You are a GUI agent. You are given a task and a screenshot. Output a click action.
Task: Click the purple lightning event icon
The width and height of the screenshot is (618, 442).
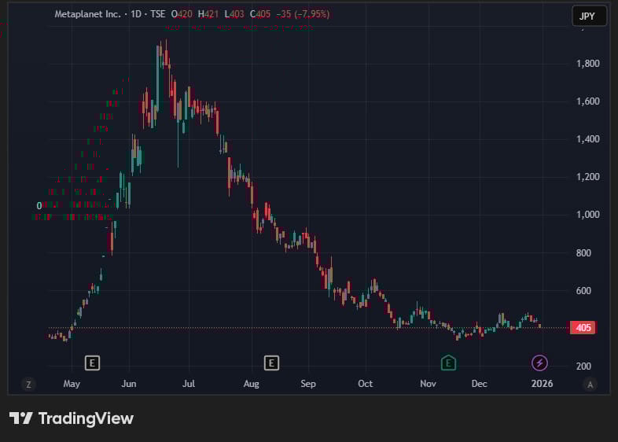pyautogui.click(x=539, y=363)
